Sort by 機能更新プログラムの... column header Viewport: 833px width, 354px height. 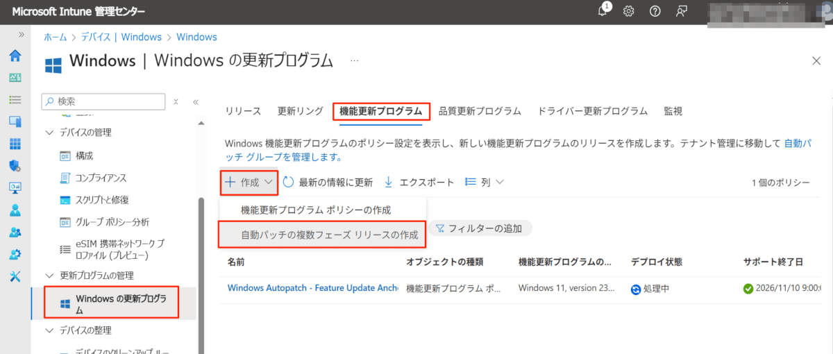[566, 262]
